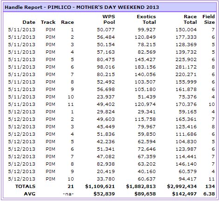Click the Field Size column header

click(x=208, y=20)
